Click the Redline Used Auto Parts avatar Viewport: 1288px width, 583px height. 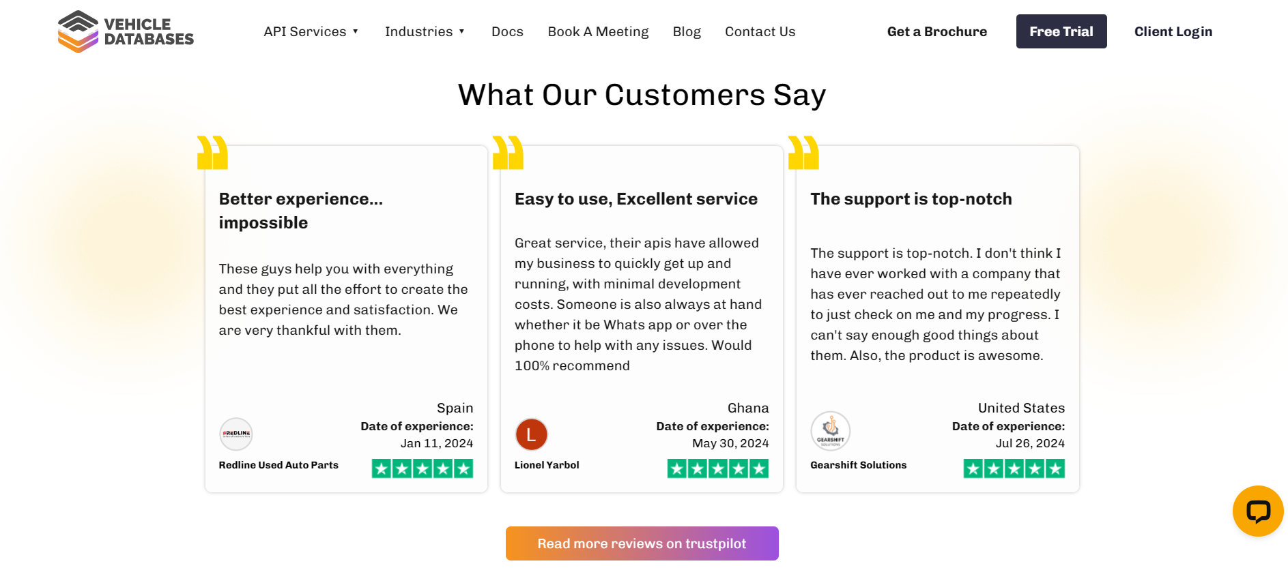pos(236,434)
